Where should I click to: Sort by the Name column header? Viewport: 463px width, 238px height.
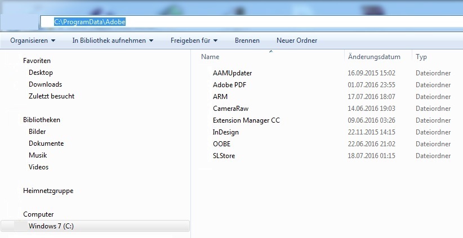[x=210, y=57]
